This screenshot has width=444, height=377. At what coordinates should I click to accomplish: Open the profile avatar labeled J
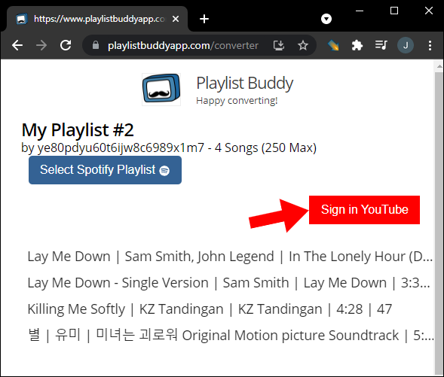pyautogui.click(x=406, y=45)
